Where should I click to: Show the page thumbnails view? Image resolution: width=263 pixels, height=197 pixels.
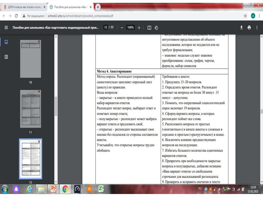[x=6, y=42]
